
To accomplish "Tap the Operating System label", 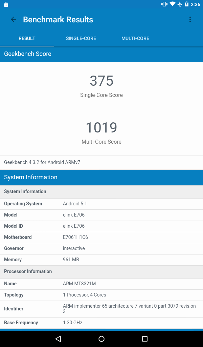I will point(23,204).
